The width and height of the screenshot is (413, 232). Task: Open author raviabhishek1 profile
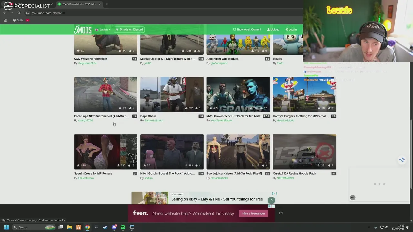pos(219,178)
